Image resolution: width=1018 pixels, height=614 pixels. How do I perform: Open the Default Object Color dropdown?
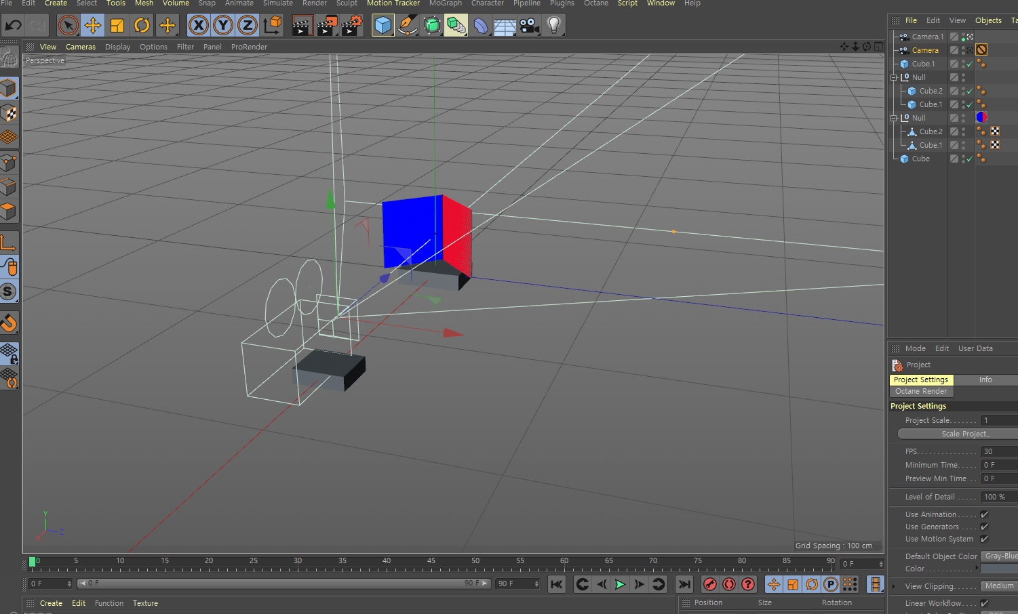[1000, 556]
